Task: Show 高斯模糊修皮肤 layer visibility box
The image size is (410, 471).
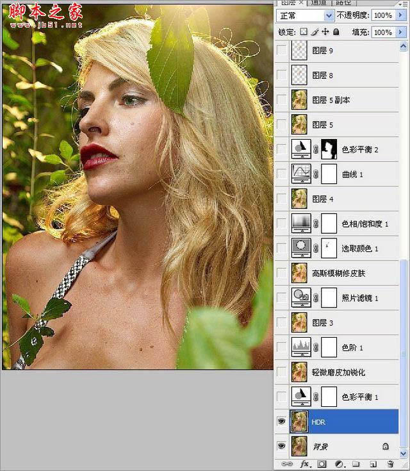Action: (x=281, y=273)
